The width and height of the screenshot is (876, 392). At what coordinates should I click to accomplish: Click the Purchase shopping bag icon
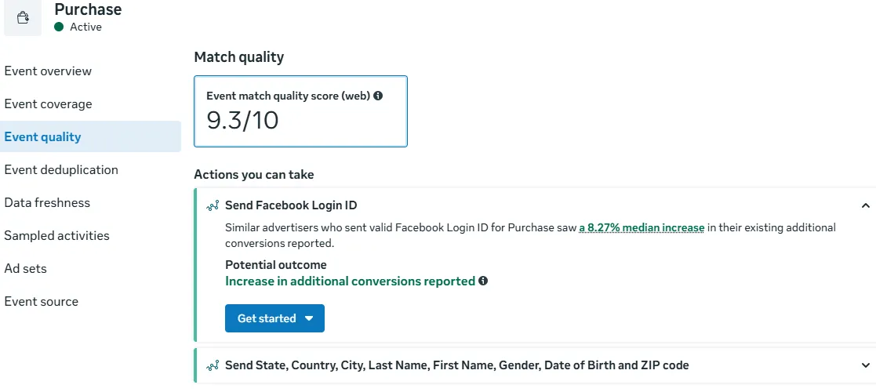coord(24,17)
